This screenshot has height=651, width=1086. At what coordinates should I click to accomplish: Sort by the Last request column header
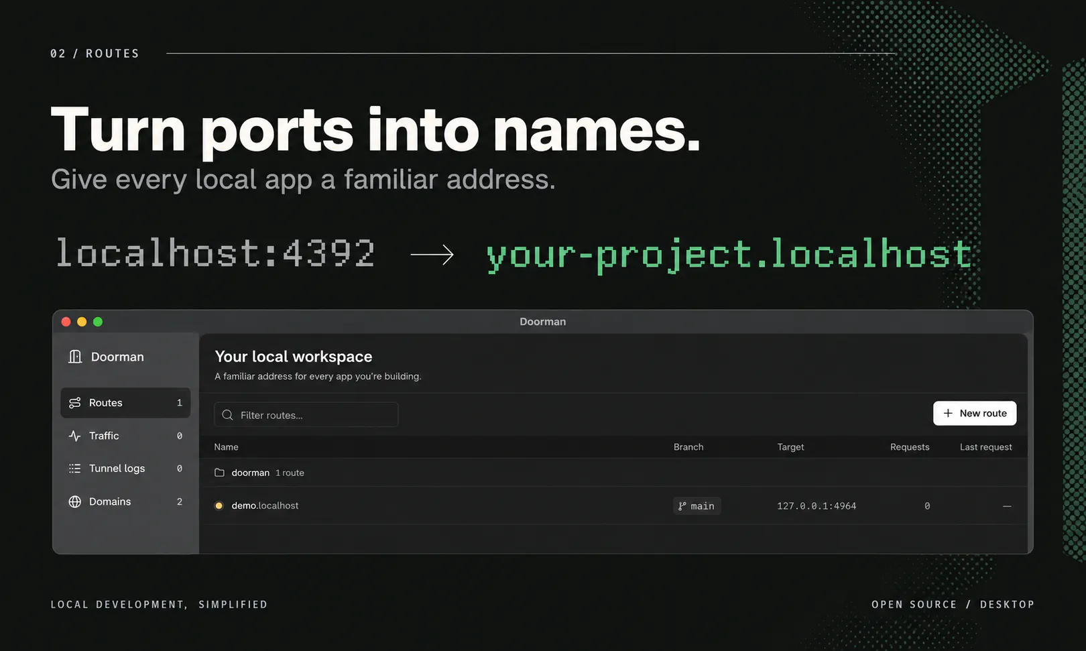click(x=986, y=447)
